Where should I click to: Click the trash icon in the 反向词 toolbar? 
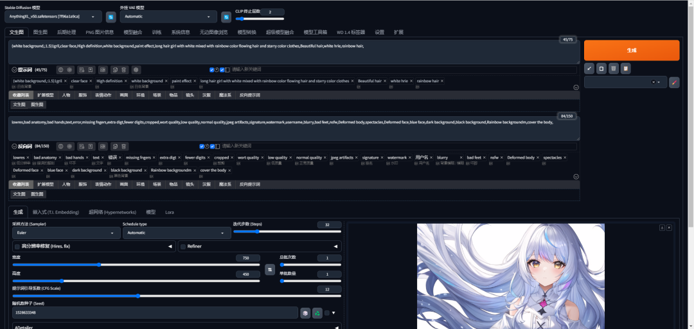(x=124, y=146)
